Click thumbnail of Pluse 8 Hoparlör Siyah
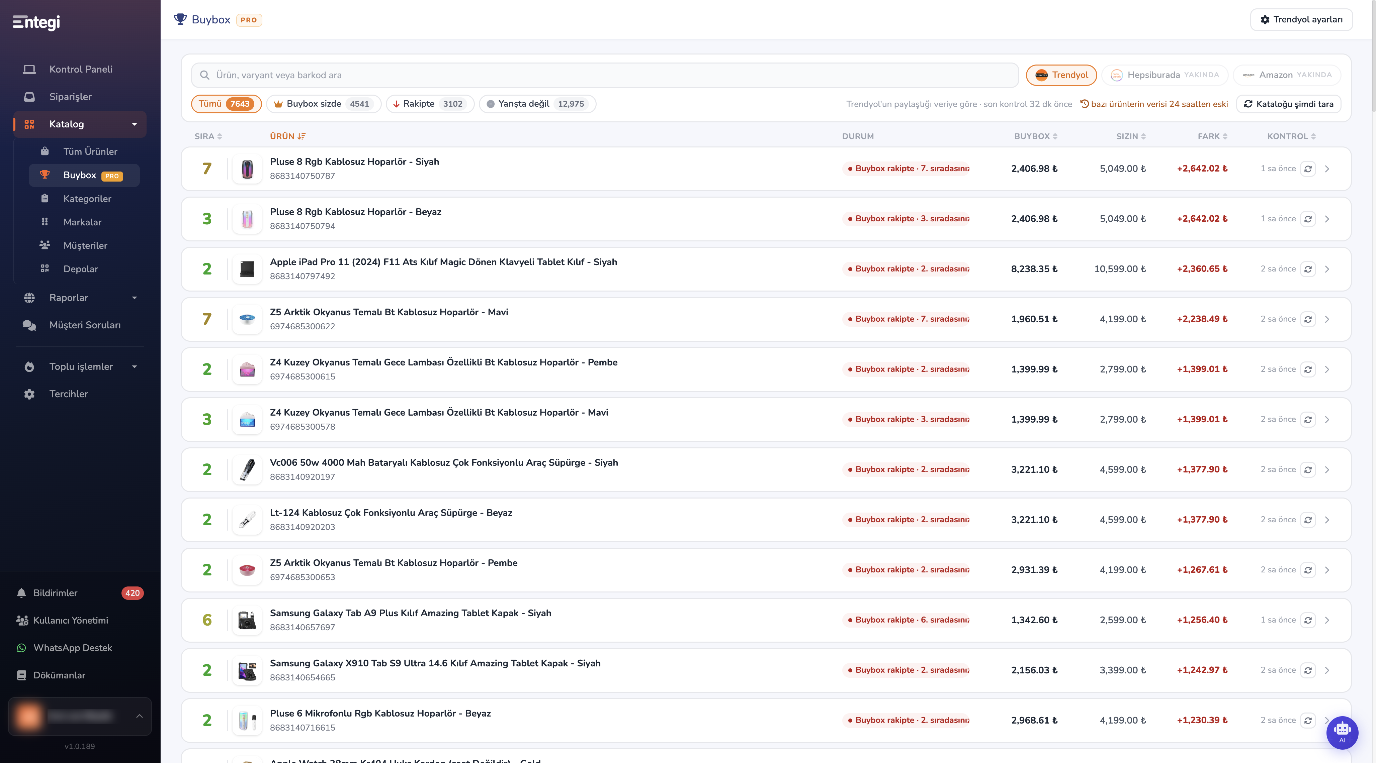 point(247,169)
